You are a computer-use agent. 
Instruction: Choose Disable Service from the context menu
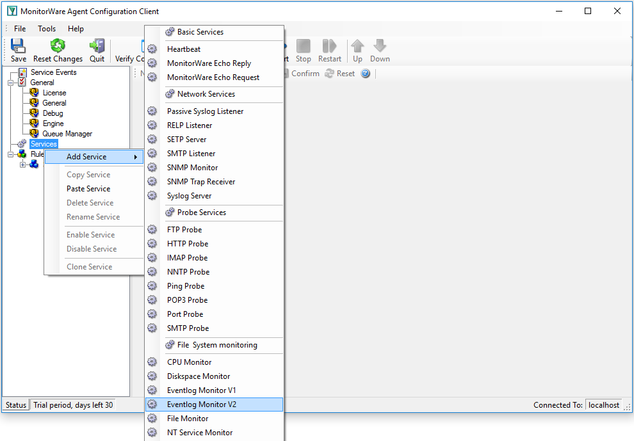pos(94,249)
